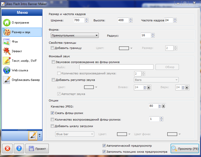Click the Высота height input field
201x157 pixels.
(x=123, y=20)
